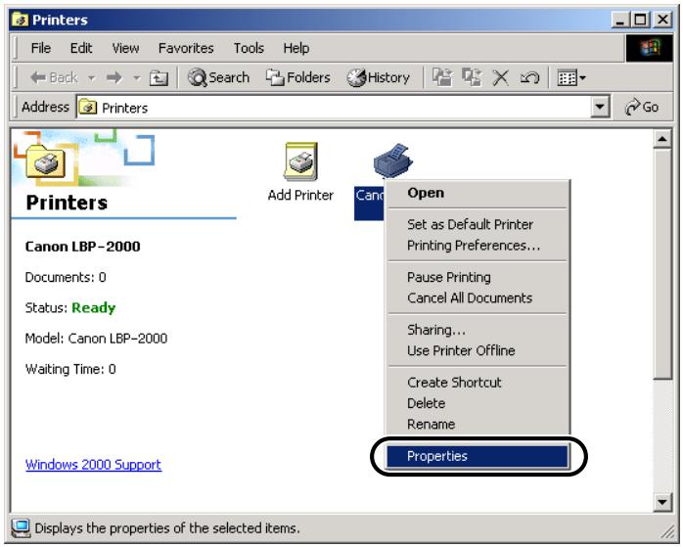Select Properties in the context menu

(478, 456)
